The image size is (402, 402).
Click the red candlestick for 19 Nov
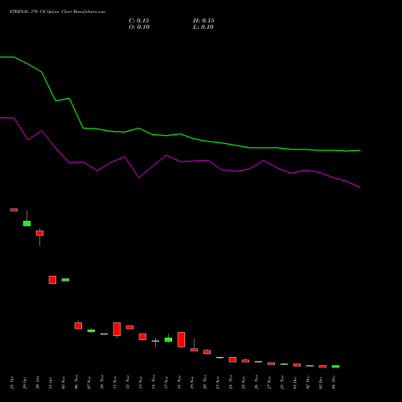point(194,350)
